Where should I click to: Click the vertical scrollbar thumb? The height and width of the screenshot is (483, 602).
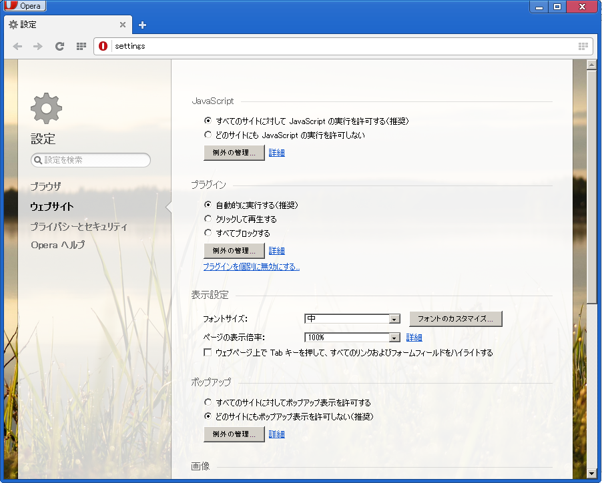click(x=591, y=186)
